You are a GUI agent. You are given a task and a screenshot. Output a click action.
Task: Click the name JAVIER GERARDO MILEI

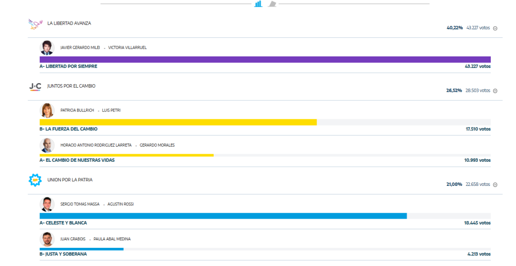[80, 48]
